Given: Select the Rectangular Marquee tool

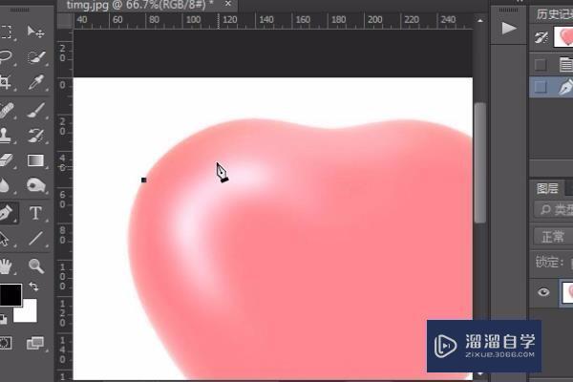Looking at the screenshot, I should pyautogui.click(x=6, y=32).
